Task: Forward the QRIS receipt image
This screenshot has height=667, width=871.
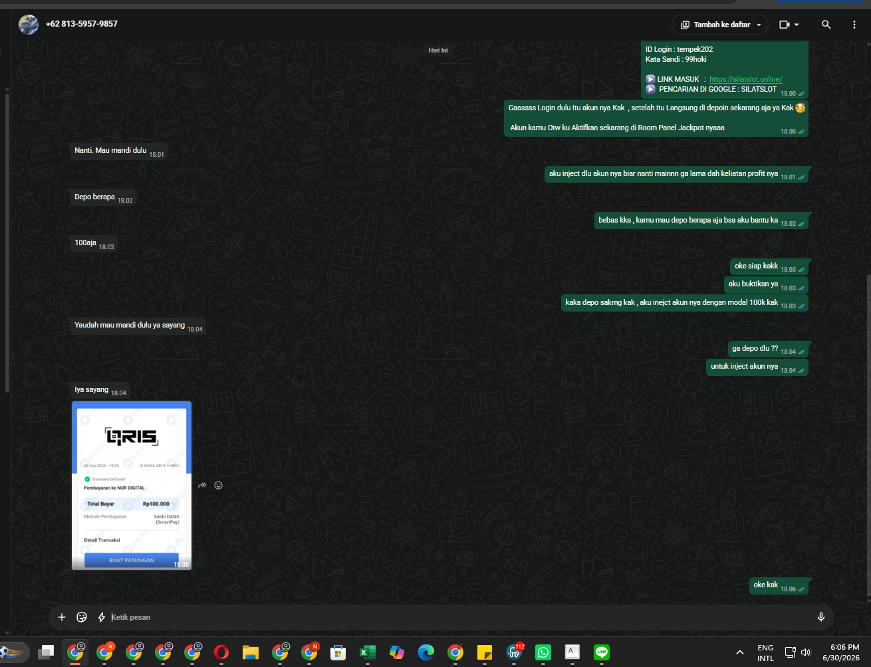Action: tap(203, 486)
